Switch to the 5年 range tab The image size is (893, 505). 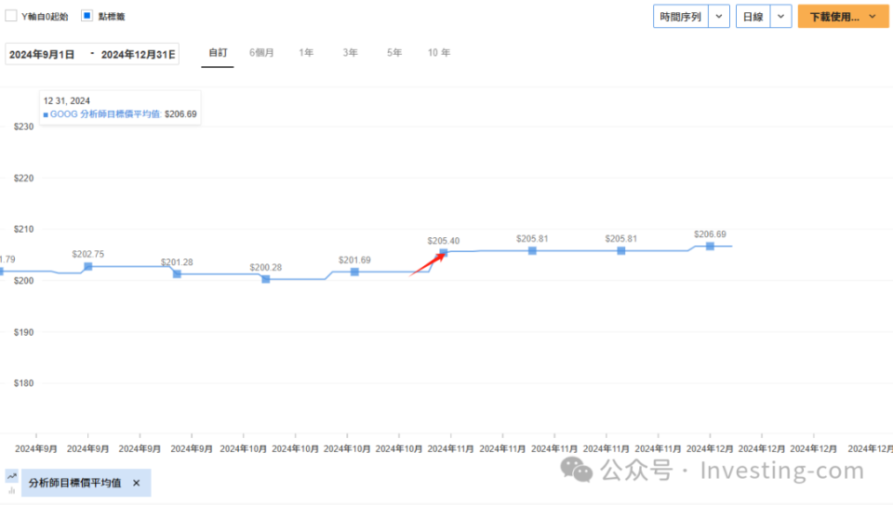pyautogui.click(x=394, y=53)
